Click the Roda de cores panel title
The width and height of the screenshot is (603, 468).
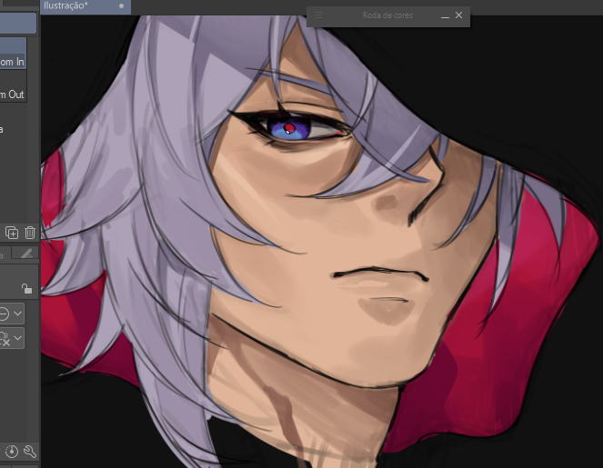pos(387,15)
